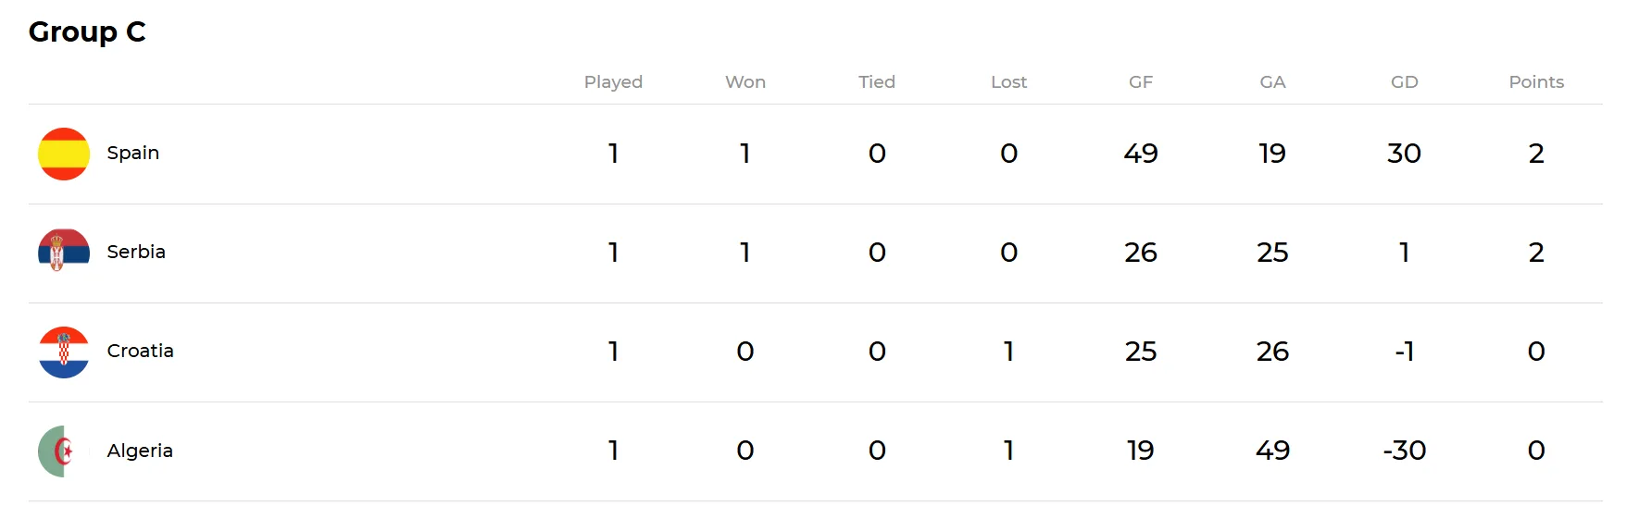Click the GF column header
The height and width of the screenshot is (519, 1639).
pos(1141,81)
